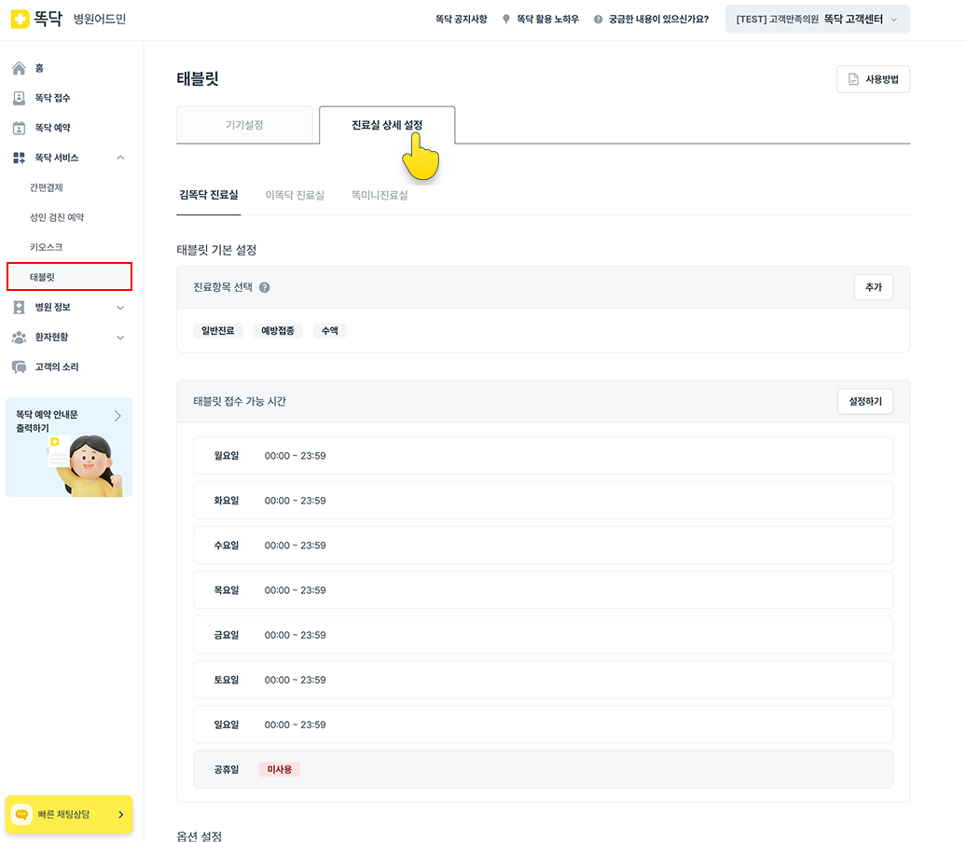Screen dimensions: 966x842
Task: Click the 태블릿 접수 가능 시간 heading
Action: tap(240, 402)
